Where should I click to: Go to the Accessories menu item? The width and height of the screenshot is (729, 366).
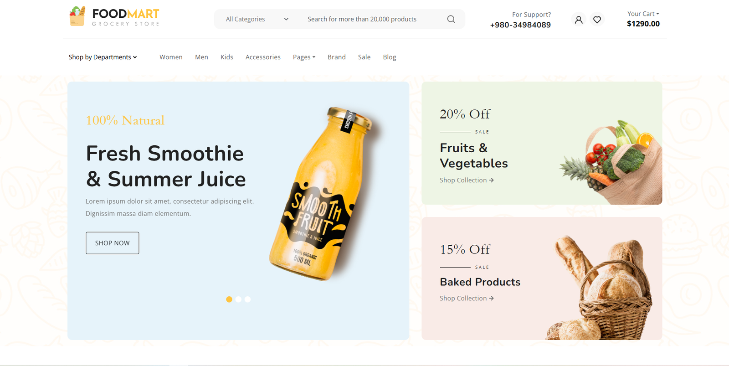[x=263, y=57]
